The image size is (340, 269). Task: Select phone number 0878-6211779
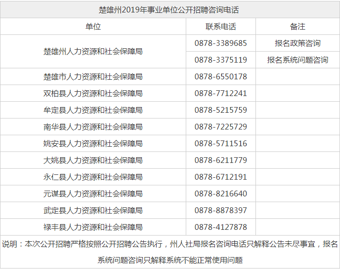pyautogui.click(x=221, y=160)
